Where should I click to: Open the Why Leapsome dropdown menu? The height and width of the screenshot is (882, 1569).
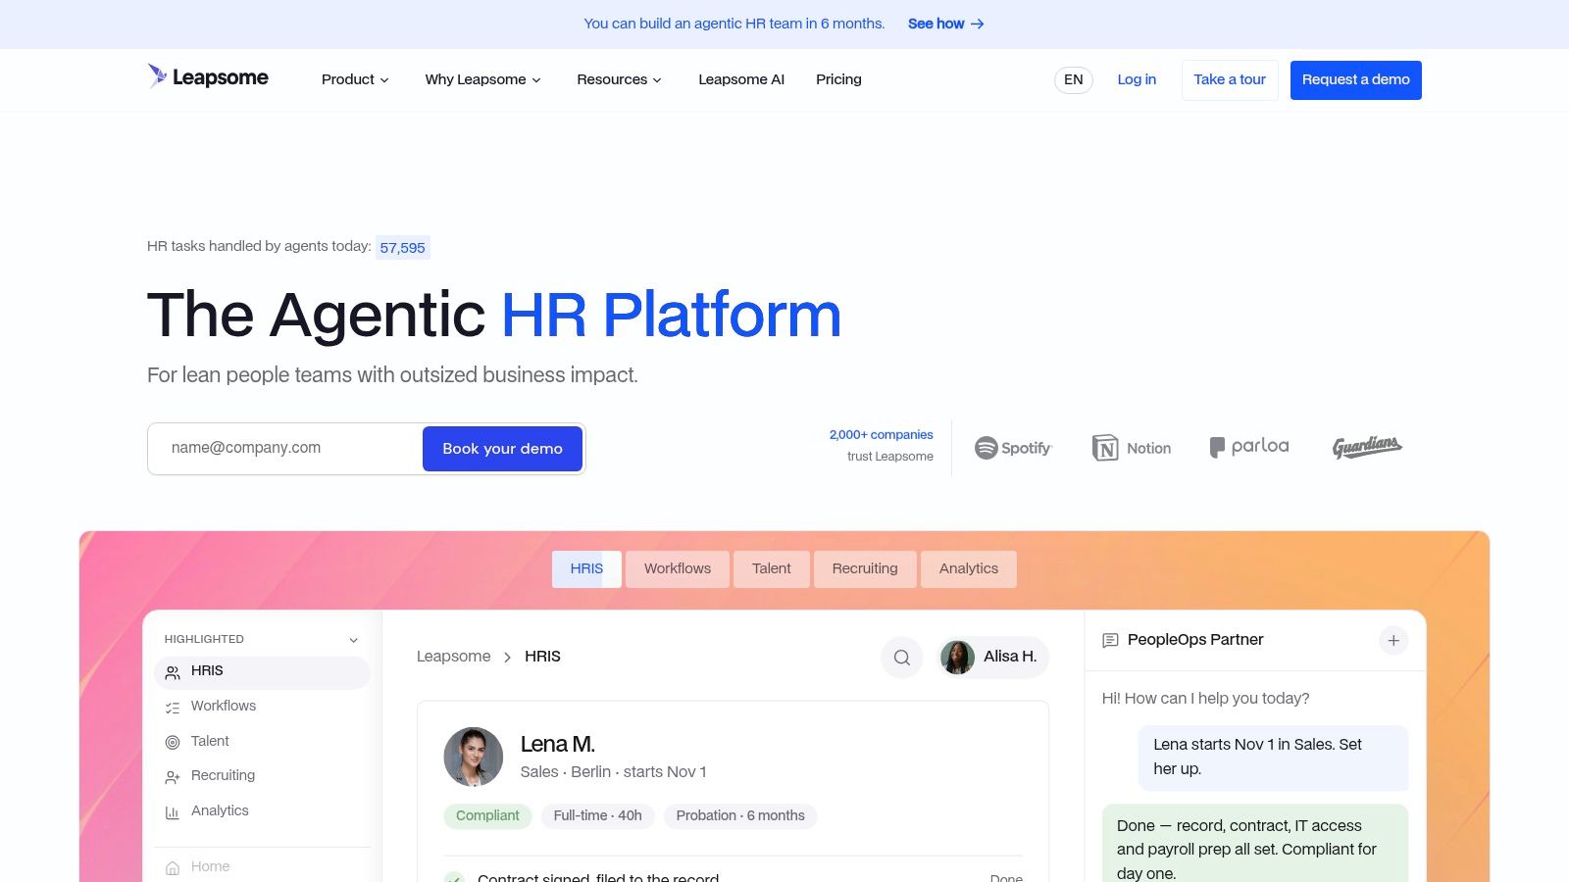pos(482,79)
